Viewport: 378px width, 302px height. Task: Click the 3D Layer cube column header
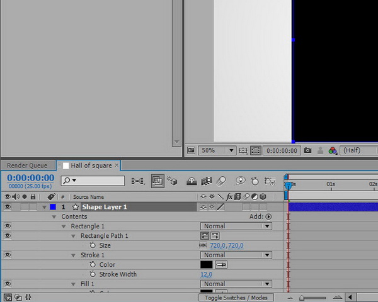[263, 197]
